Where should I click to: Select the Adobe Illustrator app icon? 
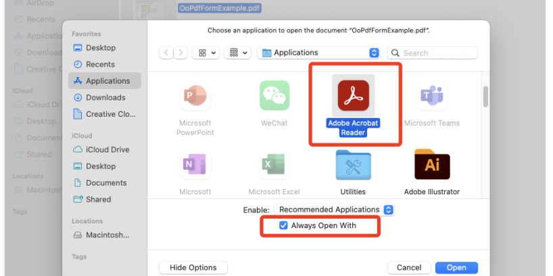(432, 165)
